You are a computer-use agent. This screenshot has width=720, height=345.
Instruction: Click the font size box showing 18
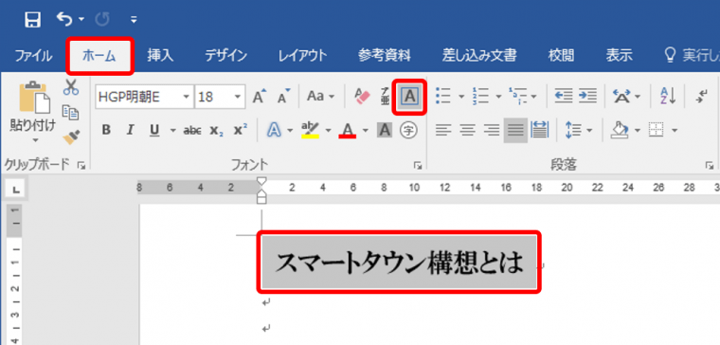[213, 97]
